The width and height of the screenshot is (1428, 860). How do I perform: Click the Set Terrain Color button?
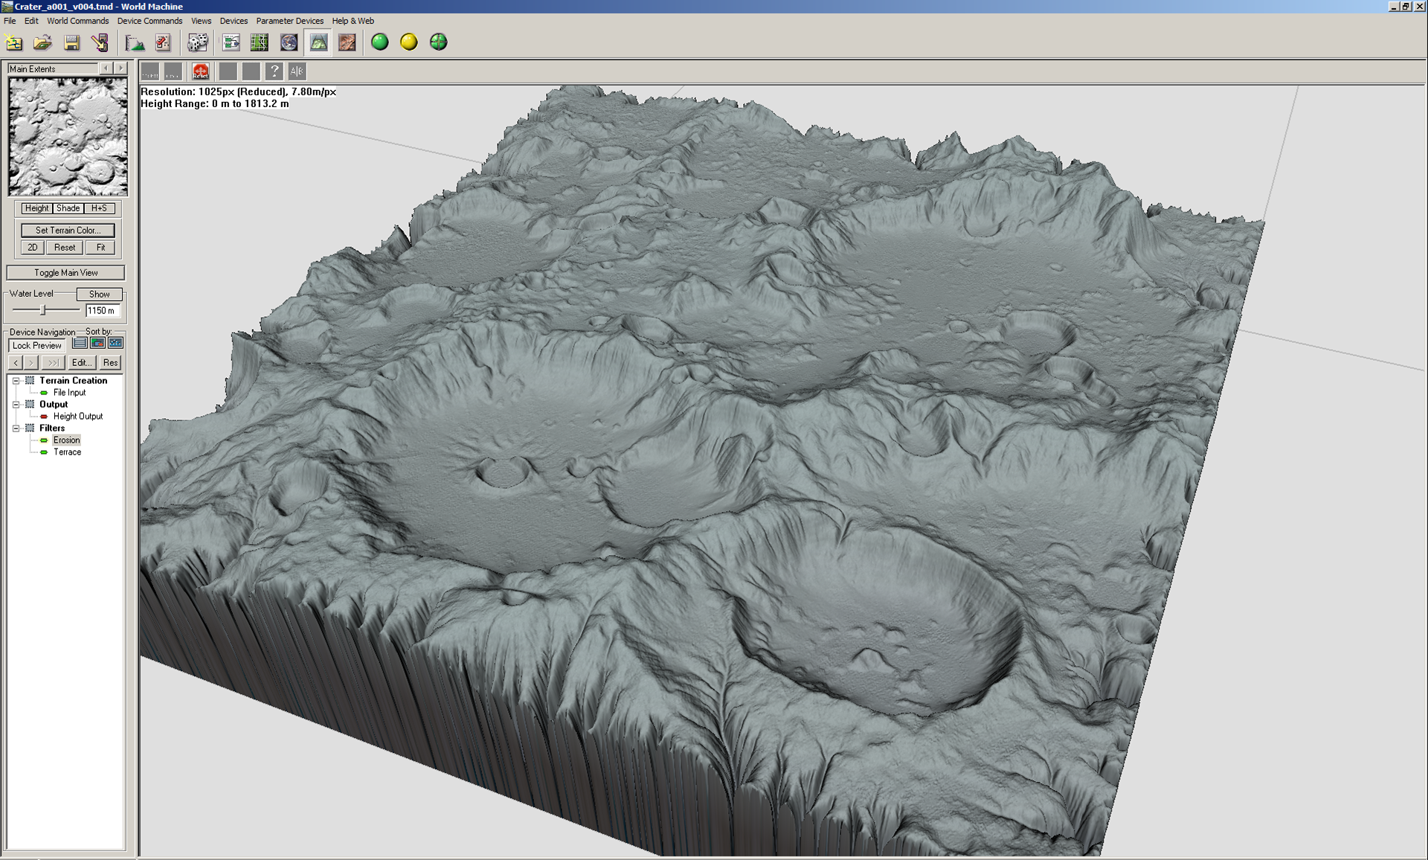pos(68,231)
